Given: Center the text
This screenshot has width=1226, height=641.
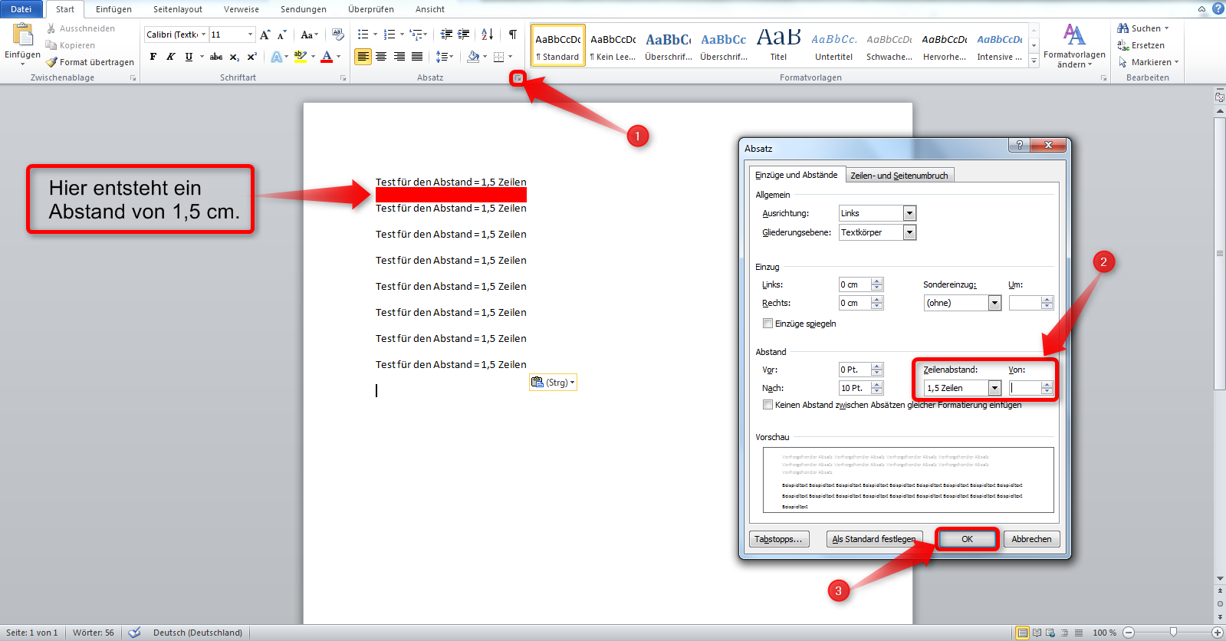Looking at the screenshot, I should point(381,57).
